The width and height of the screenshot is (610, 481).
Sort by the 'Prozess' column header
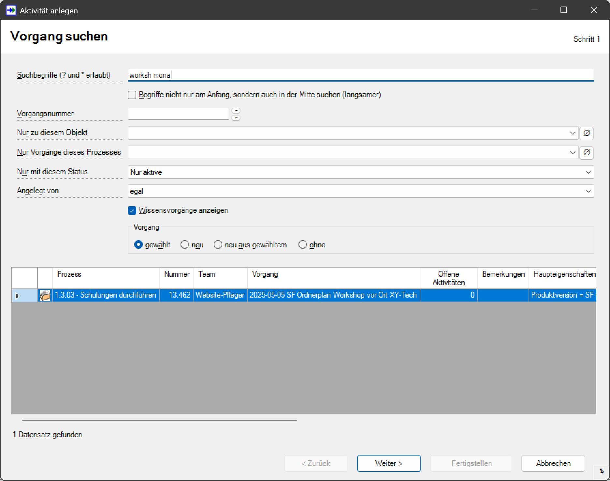106,278
